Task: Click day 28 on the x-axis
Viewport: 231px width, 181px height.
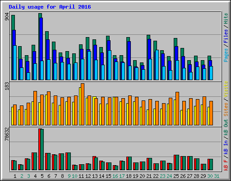Action: click(x=196, y=176)
